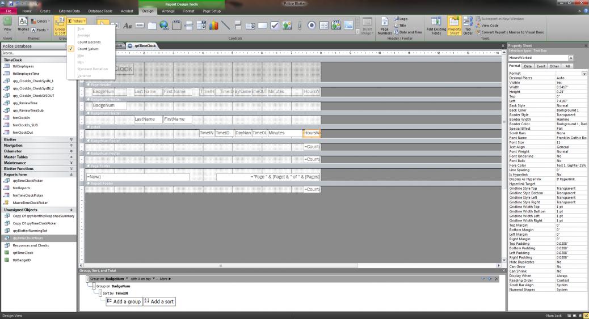Image resolution: width=589 pixels, height=319 pixels.
Task: Select the Subform/Subreport control tool
Action: pos(324,25)
